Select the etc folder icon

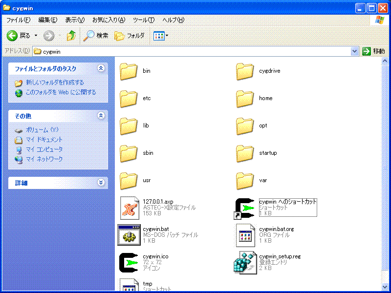pos(129,99)
